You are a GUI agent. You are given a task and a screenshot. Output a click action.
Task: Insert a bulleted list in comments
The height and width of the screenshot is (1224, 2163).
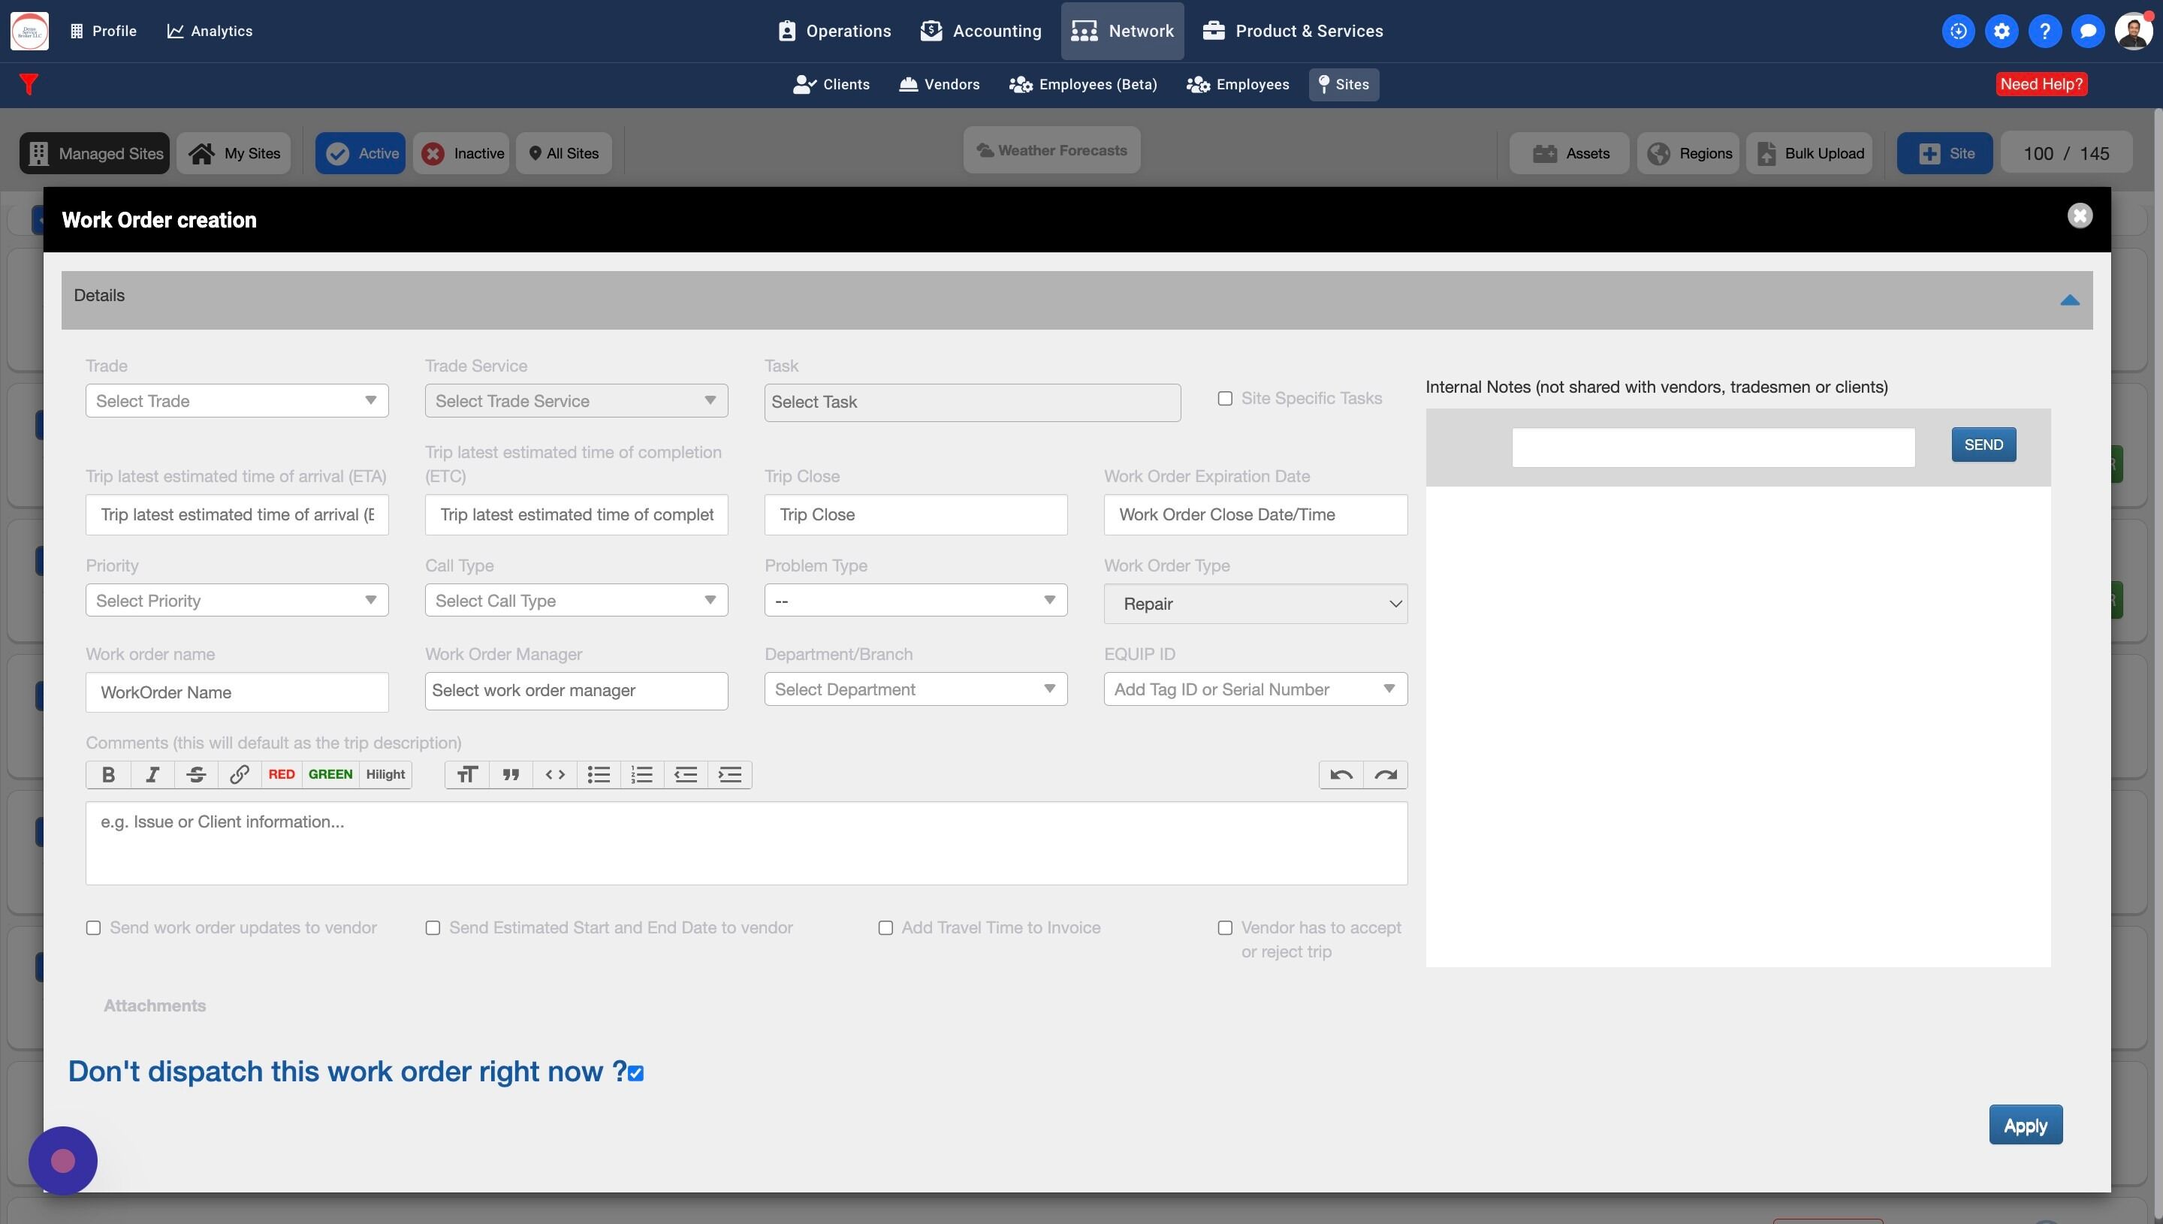[x=599, y=774]
